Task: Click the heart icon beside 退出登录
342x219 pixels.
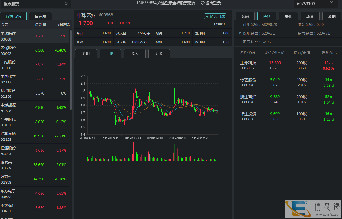Action: pos(202,3)
